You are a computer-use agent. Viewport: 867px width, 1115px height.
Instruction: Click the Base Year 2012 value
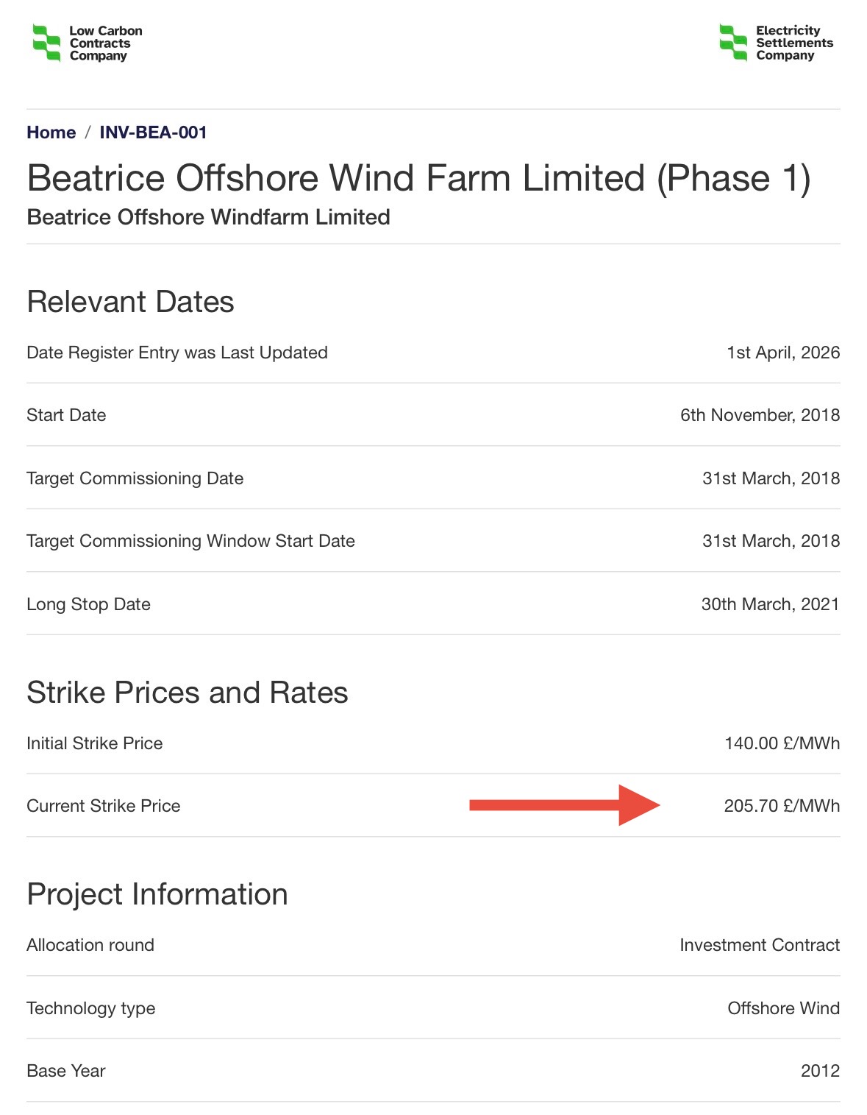tap(820, 1071)
